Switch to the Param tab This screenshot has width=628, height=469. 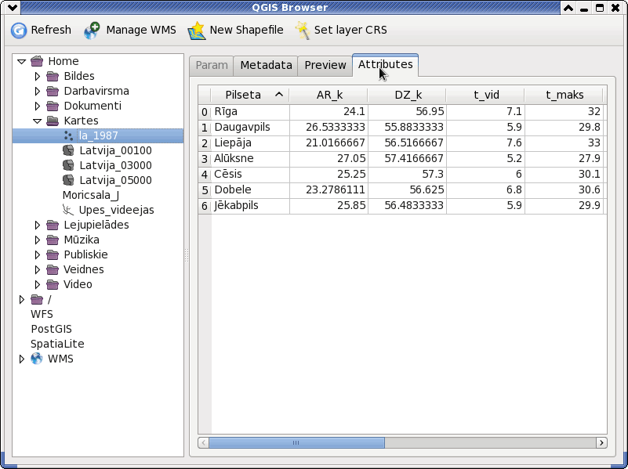pos(212,65)
